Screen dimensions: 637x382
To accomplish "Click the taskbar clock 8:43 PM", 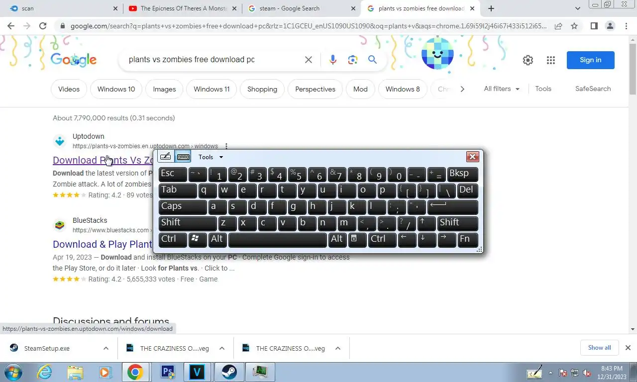I will tap(612, 373).
